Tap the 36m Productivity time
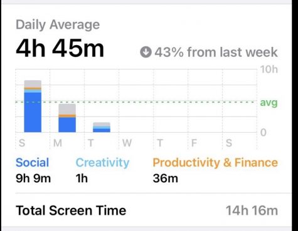Viewport: 298px width, 231px height. 166,178
